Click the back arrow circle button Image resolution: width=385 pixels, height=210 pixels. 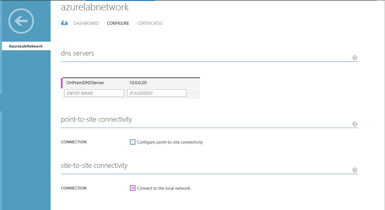tap(21, 21)
